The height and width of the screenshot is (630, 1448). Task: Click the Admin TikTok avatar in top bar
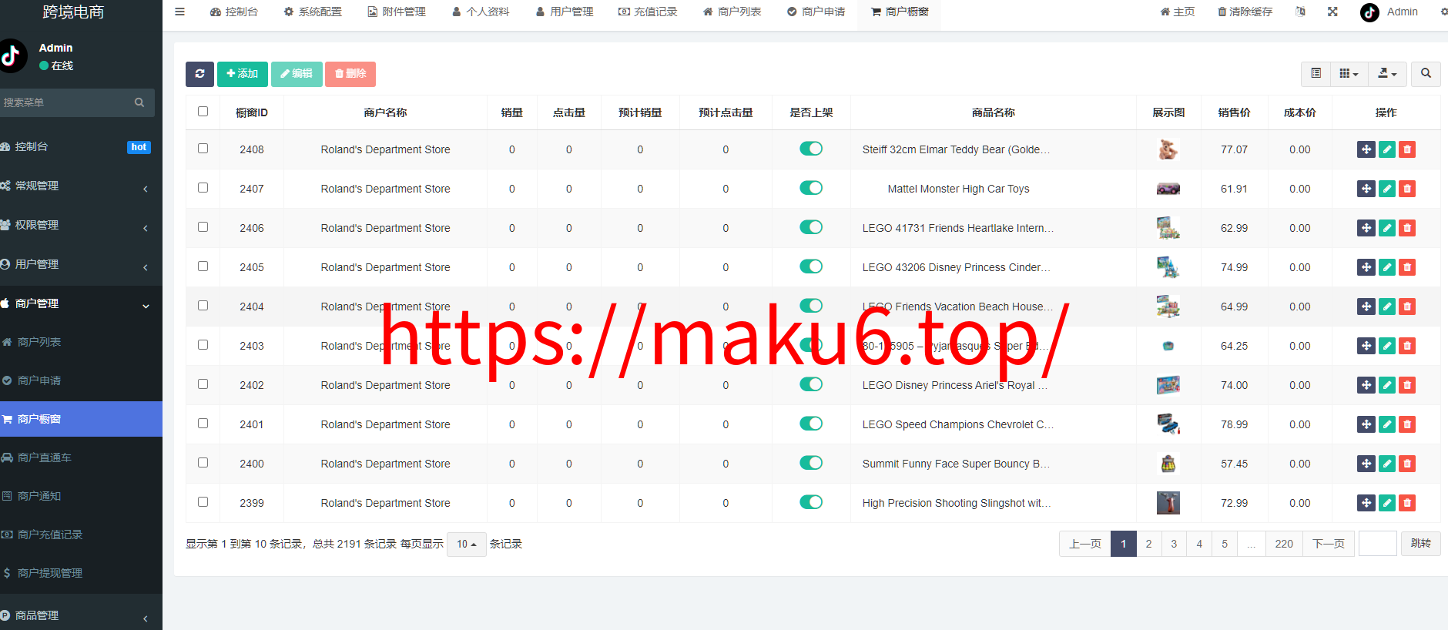pyautogui.click(x=1369, y=12)
